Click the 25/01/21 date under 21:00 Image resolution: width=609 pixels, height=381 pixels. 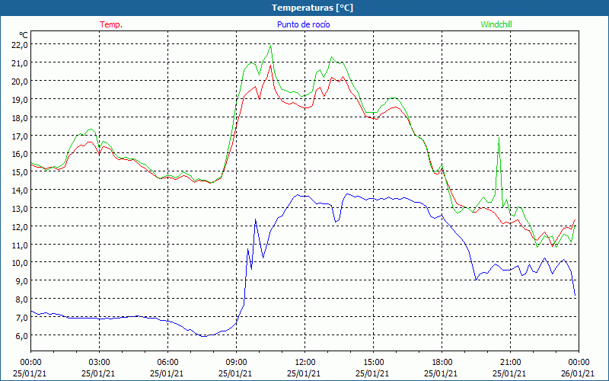point(509,373)
